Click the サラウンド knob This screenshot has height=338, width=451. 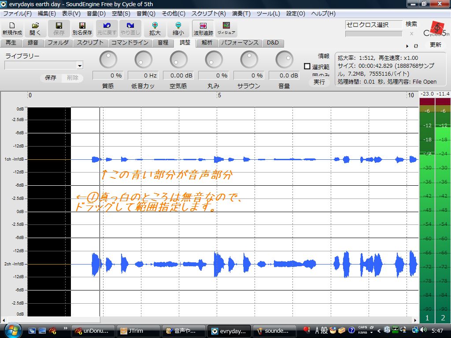[x=249, y=60]
